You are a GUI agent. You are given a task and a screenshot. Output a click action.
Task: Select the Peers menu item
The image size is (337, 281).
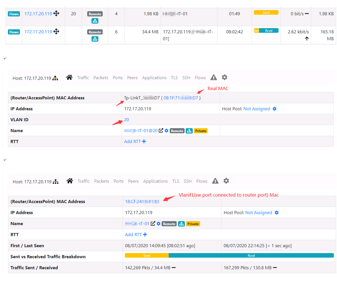pyautogui.click(x=132, y=77)
